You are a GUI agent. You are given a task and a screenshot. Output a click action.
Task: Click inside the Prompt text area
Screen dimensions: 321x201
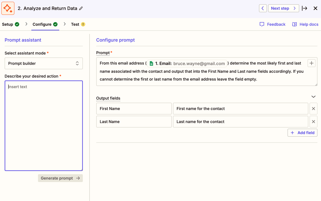207,71
